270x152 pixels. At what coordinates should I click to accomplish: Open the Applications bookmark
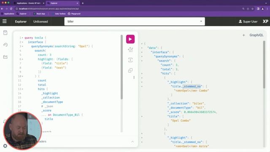(8, 14)
